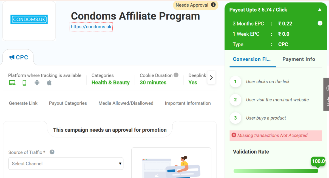Go to Payout Categories section
The width and height of the screenshot is (329, 178).
pos(68,103)
